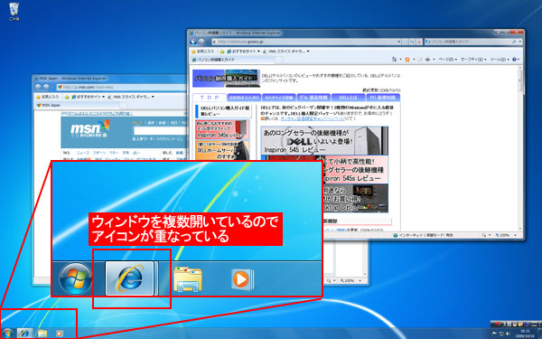Expand the search provider dropdown in the Dell guide window

(x=520, y=42)
